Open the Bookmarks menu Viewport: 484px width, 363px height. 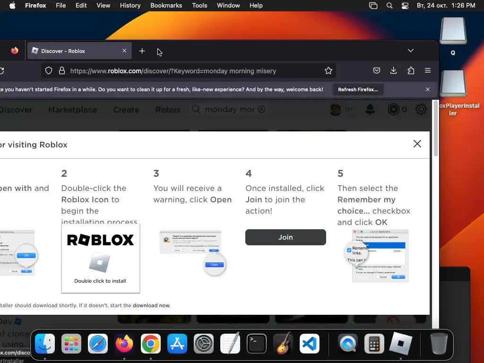click(x=166, y=6)
